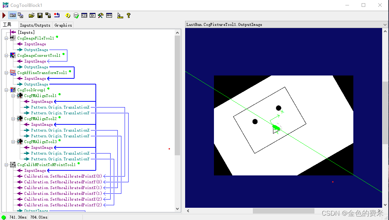Image resolution: width=389 pixels, height=220 pixels.
Task: Select OutputImage under CogImageFileTool1
Action: [x=36, y=50]
